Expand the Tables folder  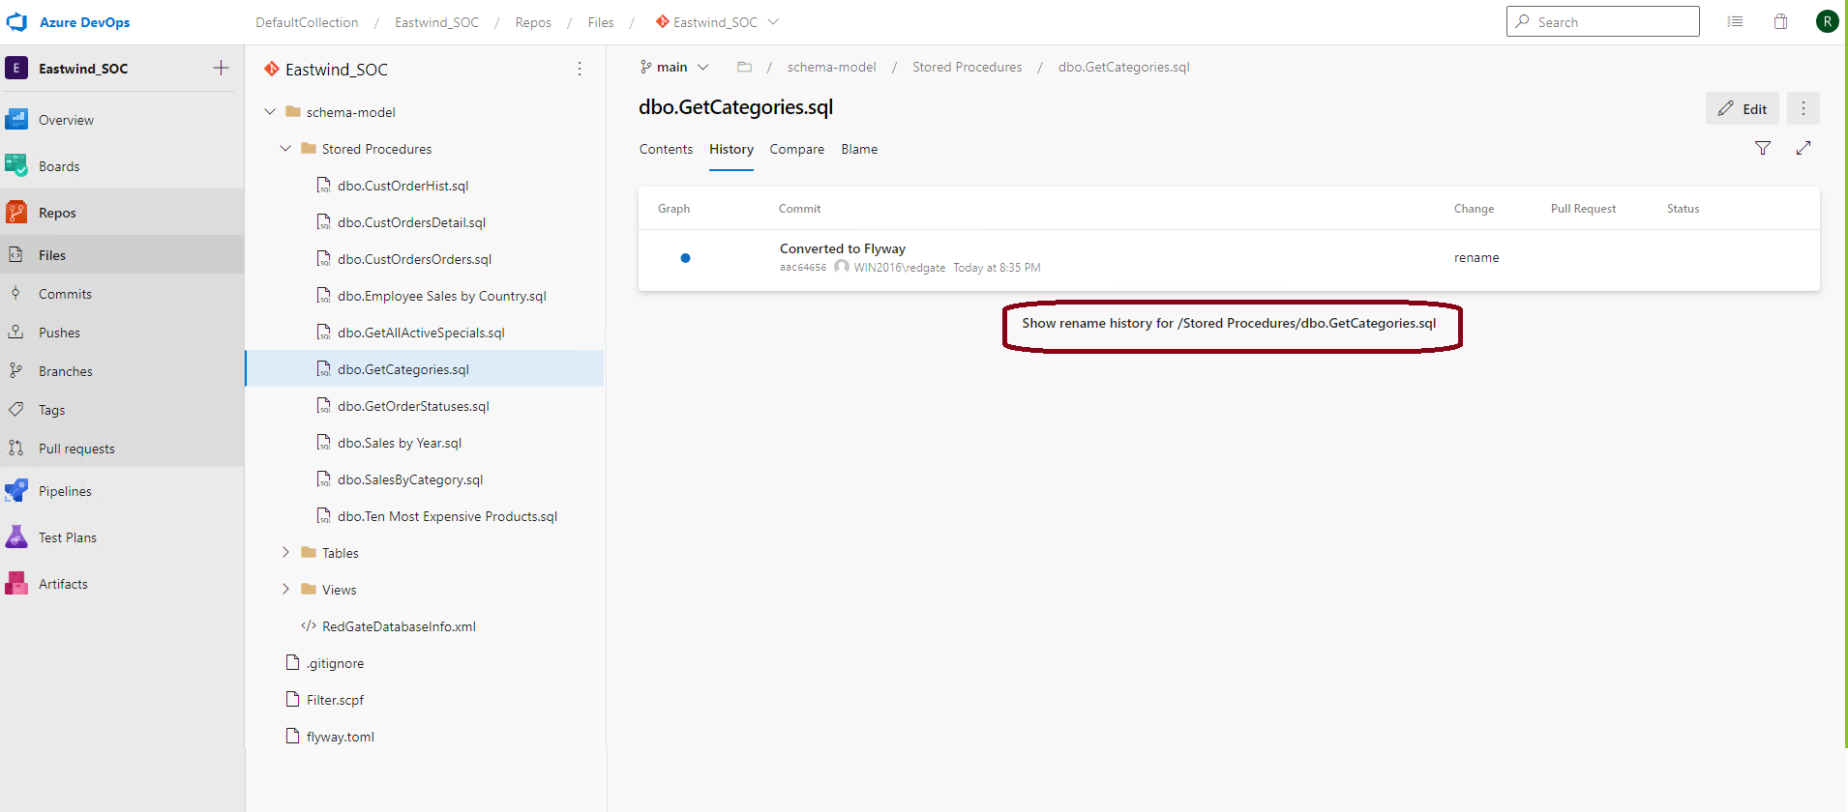pos(285,552)
